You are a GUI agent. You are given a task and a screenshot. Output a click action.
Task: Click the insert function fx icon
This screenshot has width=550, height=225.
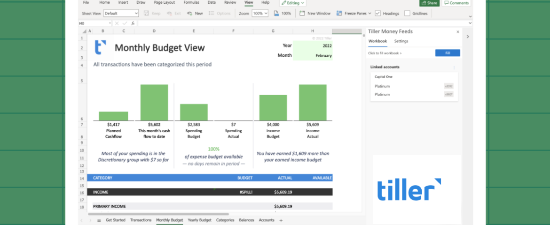pyautogui.click(x=133, y=23)
